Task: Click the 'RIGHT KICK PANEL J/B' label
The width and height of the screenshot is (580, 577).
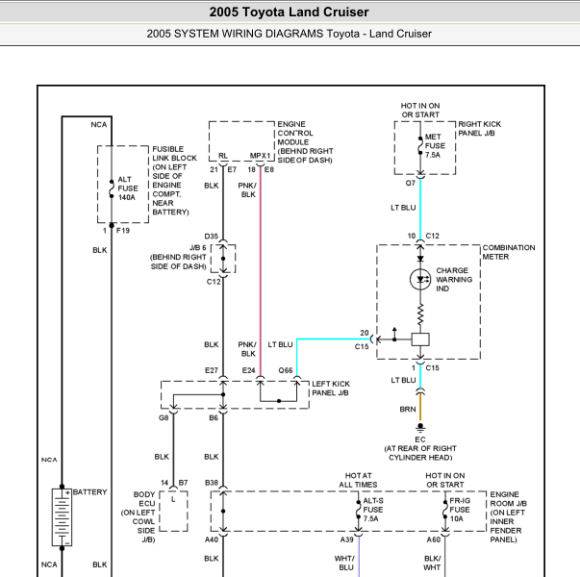Action: coord(479,129)
